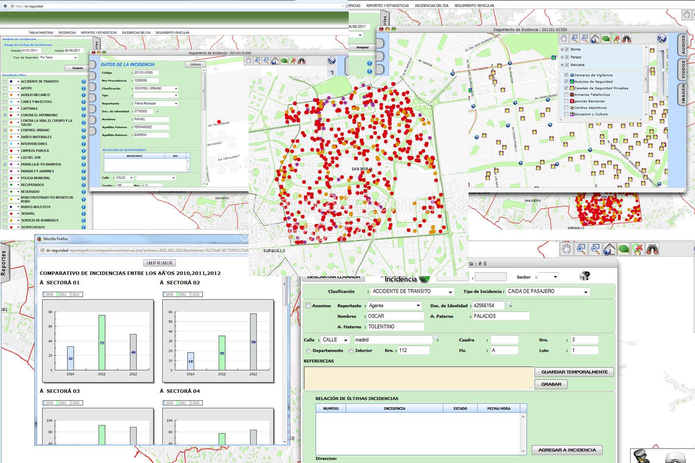Check the ACCIDENTE DE TRANSITO filter checkbox

coord(5,82)
